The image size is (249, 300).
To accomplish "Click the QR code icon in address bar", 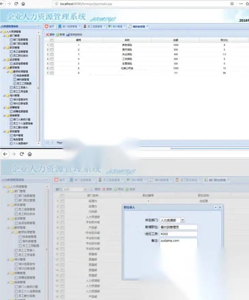I will pos(232,4).
